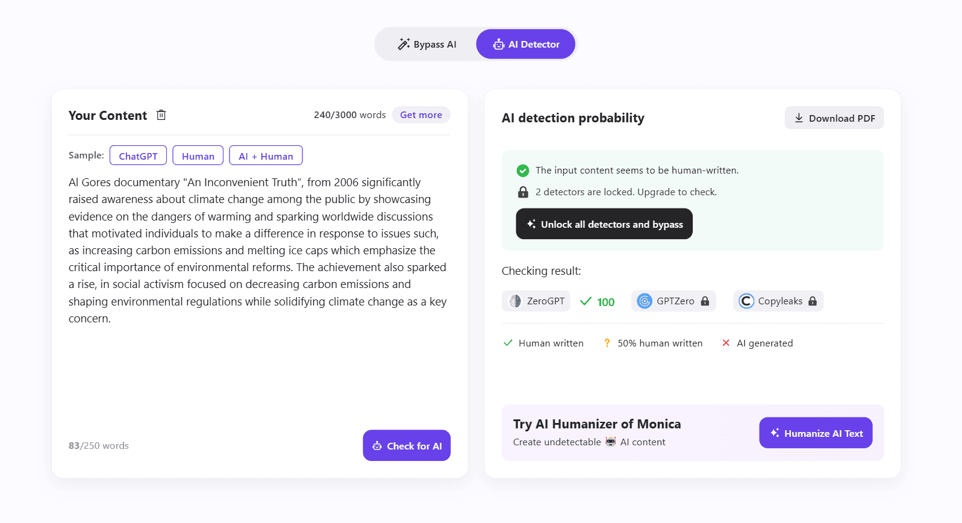Click the Copyleaks lock icon

tap(813, 301)
